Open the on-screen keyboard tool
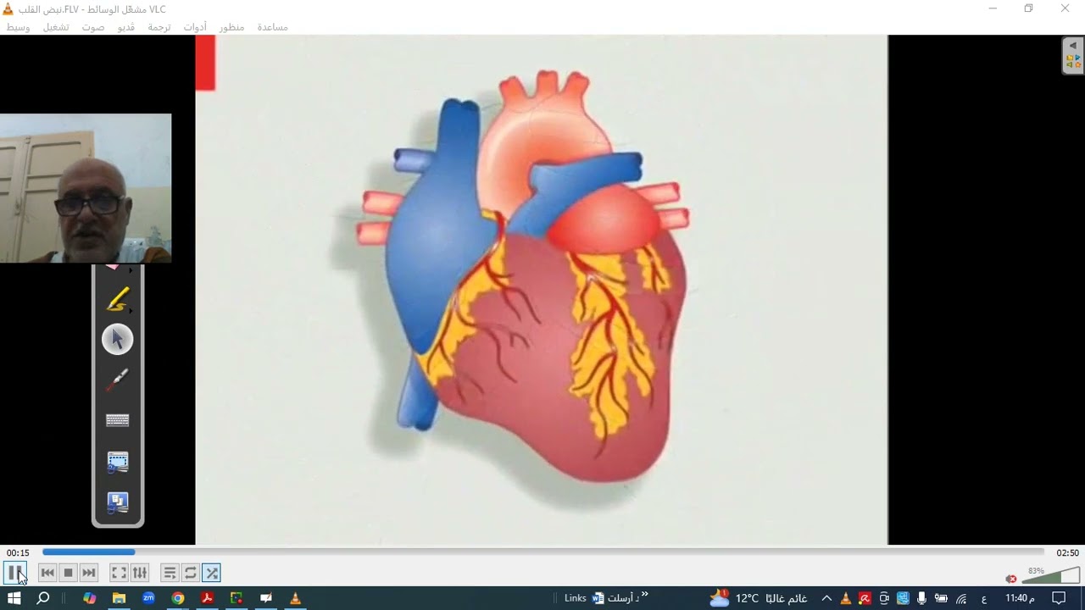This screenshot has width=1085, height=610. click(x=117, y=420)
